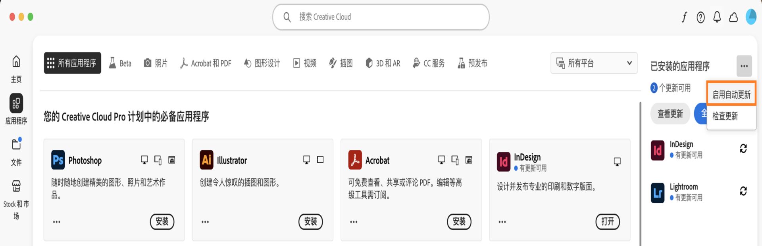Viewport: 762px width, 246px height.
Task: Click Photoshop web platform icon
Action: [172, 160]
